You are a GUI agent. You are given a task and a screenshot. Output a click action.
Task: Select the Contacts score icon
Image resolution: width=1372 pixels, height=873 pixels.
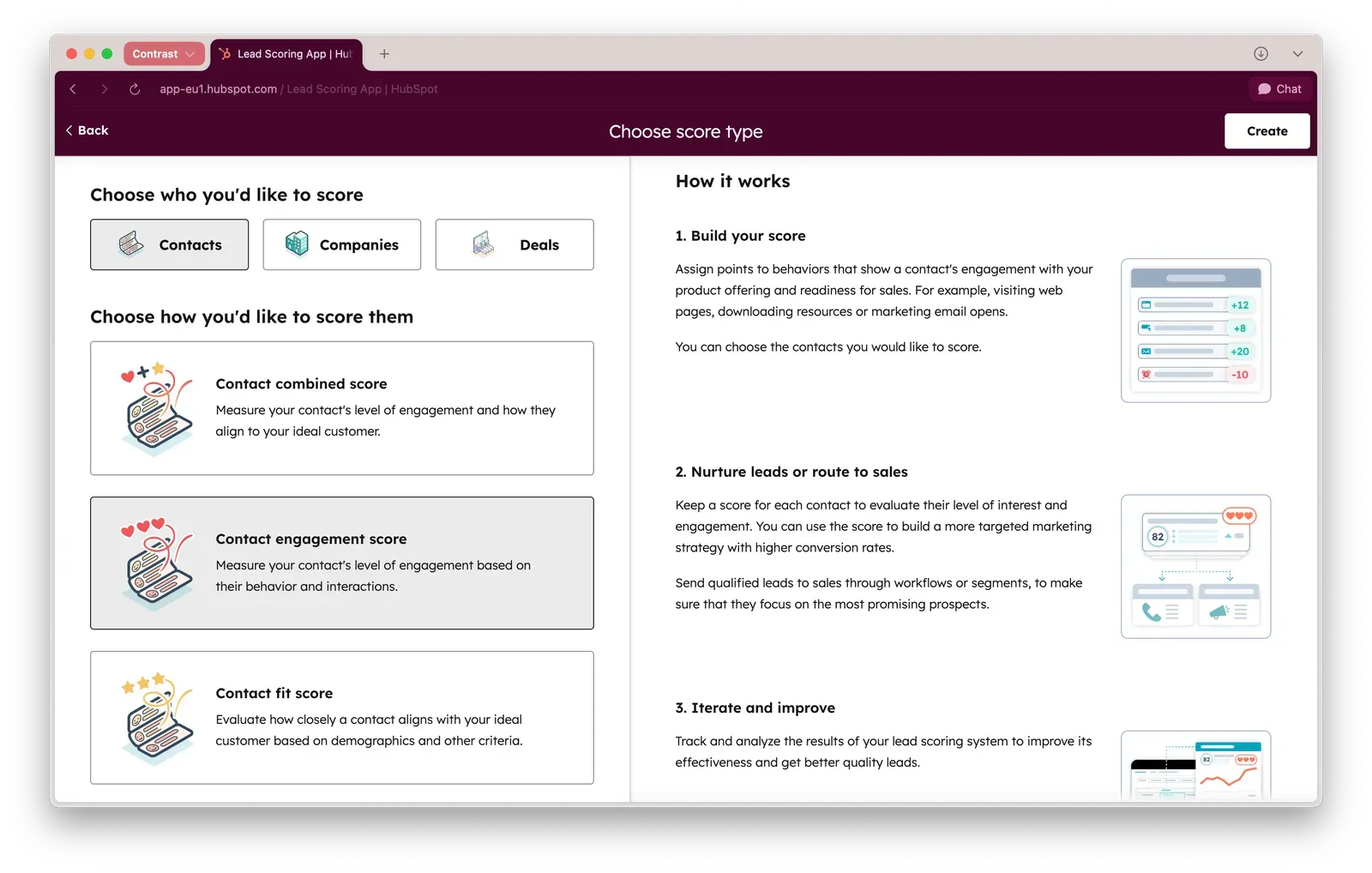tap(130, 244)
